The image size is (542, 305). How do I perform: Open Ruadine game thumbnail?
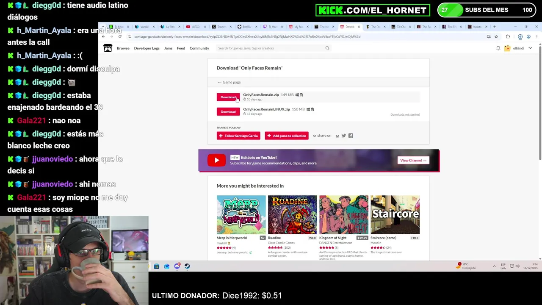(293, 215)
